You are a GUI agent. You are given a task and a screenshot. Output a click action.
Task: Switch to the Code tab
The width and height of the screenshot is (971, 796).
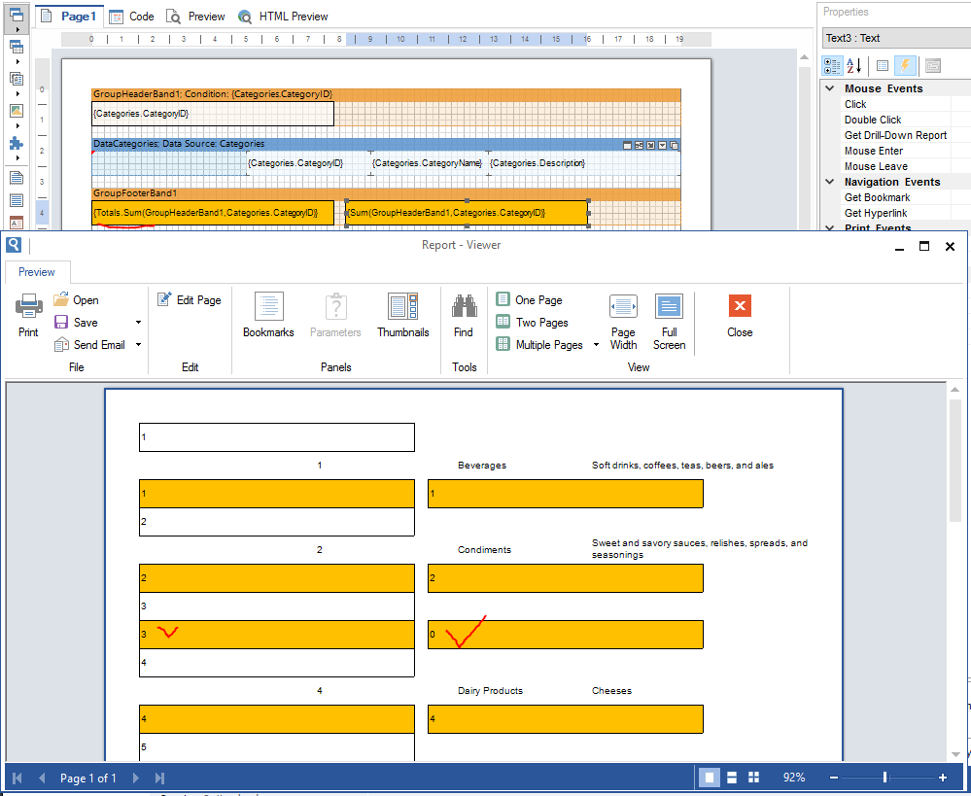(132, 17)
